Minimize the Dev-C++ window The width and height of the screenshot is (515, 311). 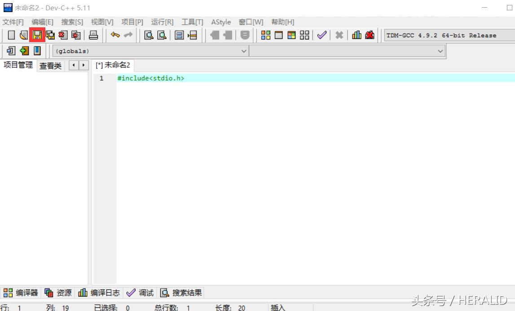point(484,8)
